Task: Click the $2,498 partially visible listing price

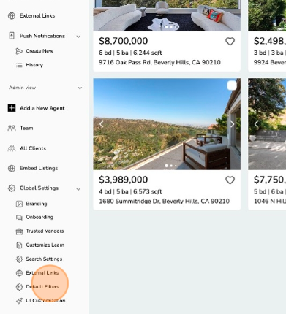Action: (x=270, y=41)
